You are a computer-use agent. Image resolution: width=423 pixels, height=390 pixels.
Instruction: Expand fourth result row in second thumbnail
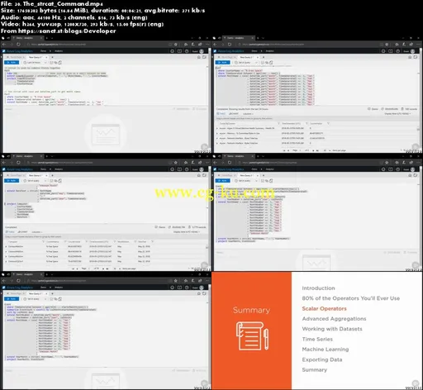coord(217,143)
